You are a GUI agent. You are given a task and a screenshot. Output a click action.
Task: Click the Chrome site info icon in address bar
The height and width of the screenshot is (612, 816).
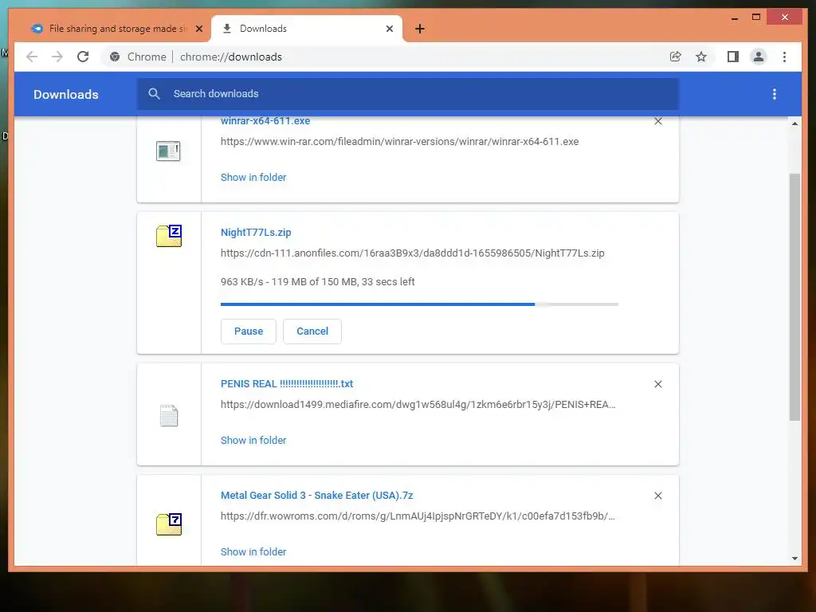(x=115, y=57)
